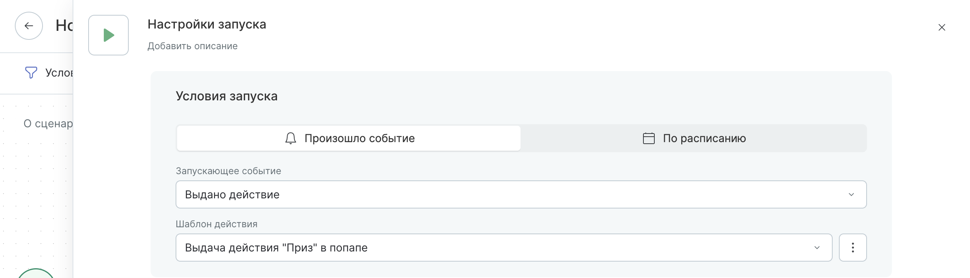Click the green play launch icon
970x278 pixels.
coord(108,35)
